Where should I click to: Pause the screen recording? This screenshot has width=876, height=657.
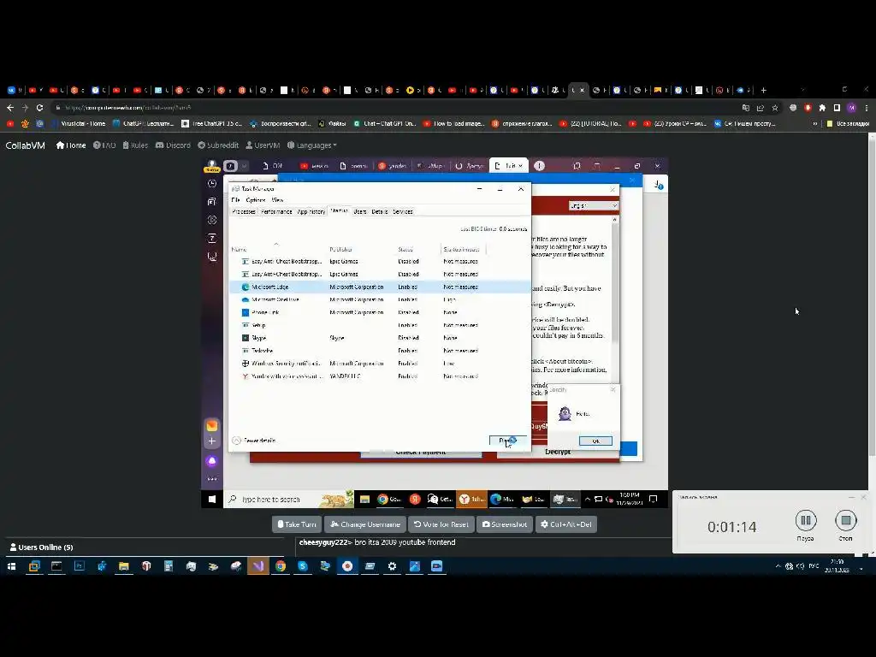pyautogui.click(x=806, y=521)
